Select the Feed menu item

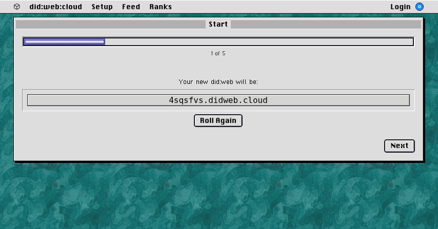[x=131, y=7]
